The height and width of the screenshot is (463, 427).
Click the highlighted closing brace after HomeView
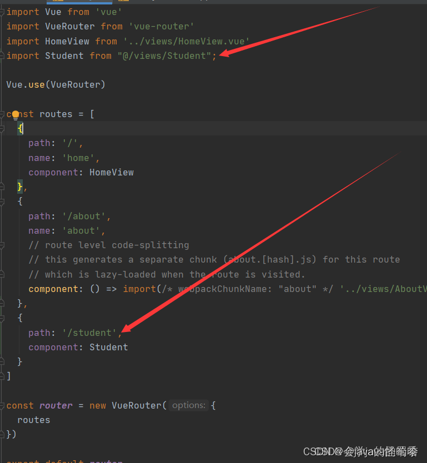pos(20,187)
